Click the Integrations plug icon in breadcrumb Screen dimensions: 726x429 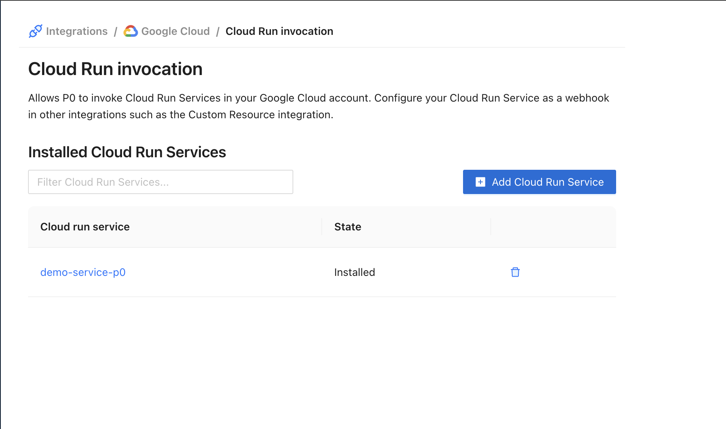point(36,31)
